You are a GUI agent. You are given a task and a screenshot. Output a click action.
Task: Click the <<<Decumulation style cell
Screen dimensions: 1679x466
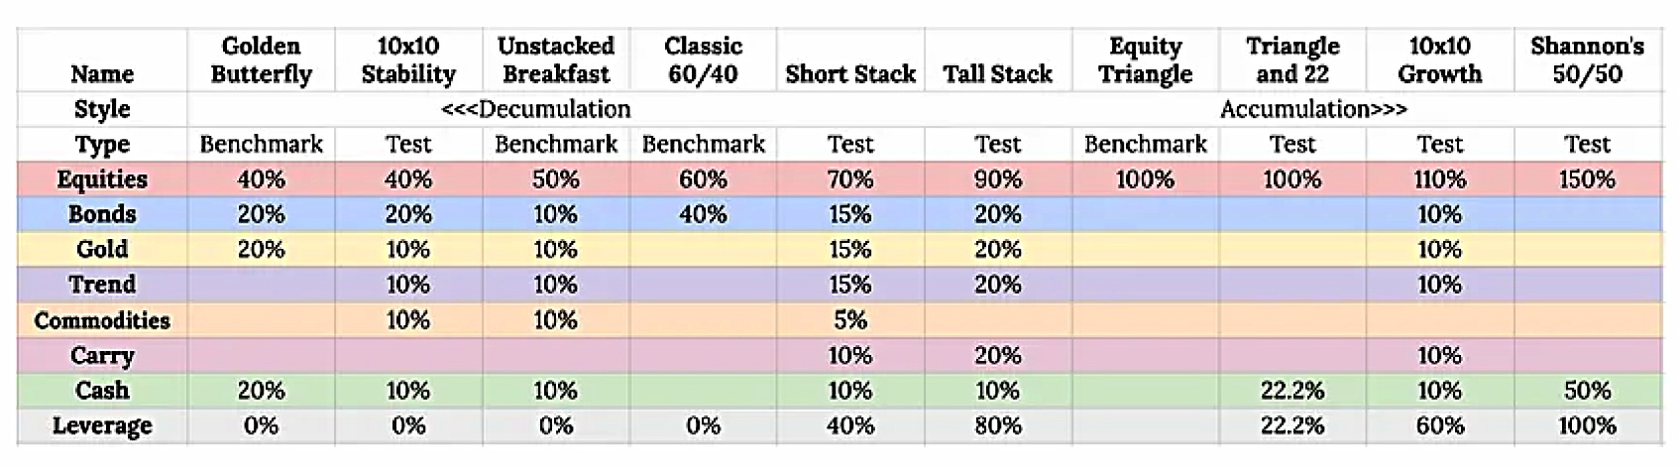point(535,109)
